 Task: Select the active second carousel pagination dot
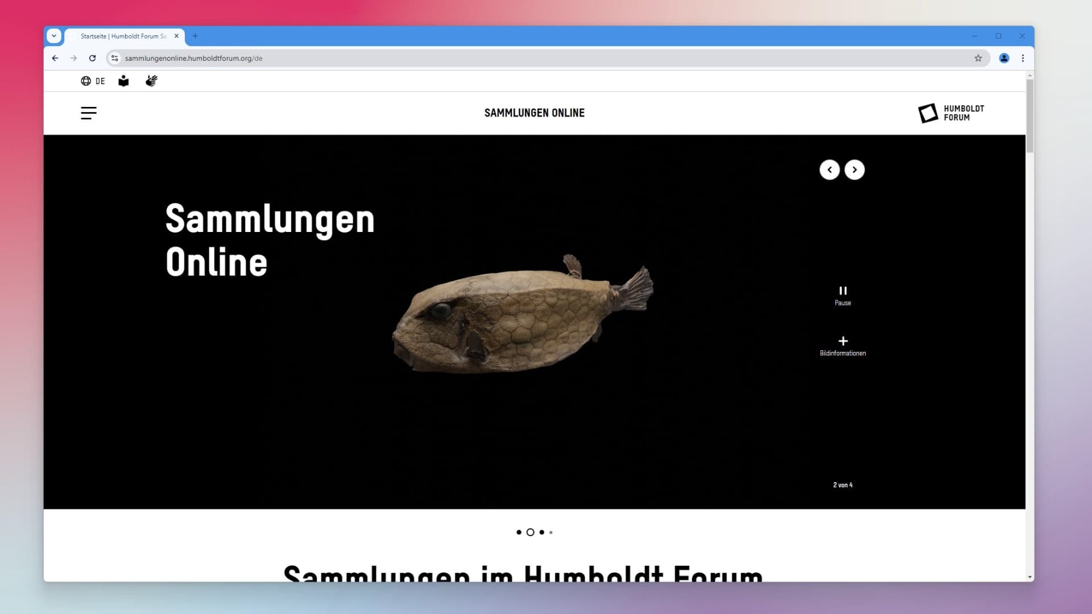point(530,533)
